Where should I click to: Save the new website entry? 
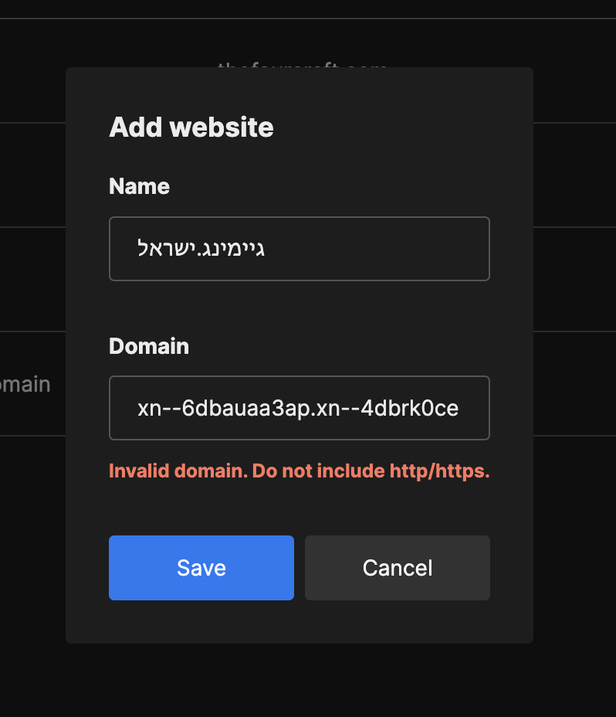click(201, 567)
